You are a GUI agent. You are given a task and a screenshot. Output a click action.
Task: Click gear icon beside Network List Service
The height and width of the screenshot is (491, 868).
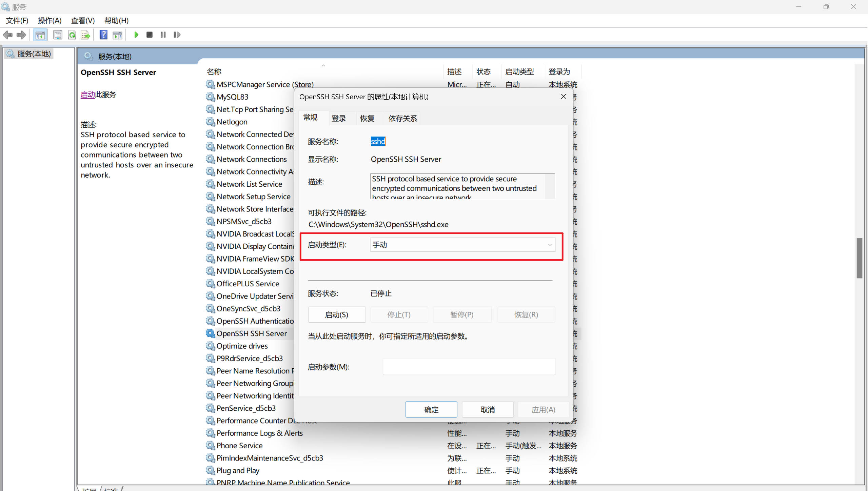tap(211, 184)
